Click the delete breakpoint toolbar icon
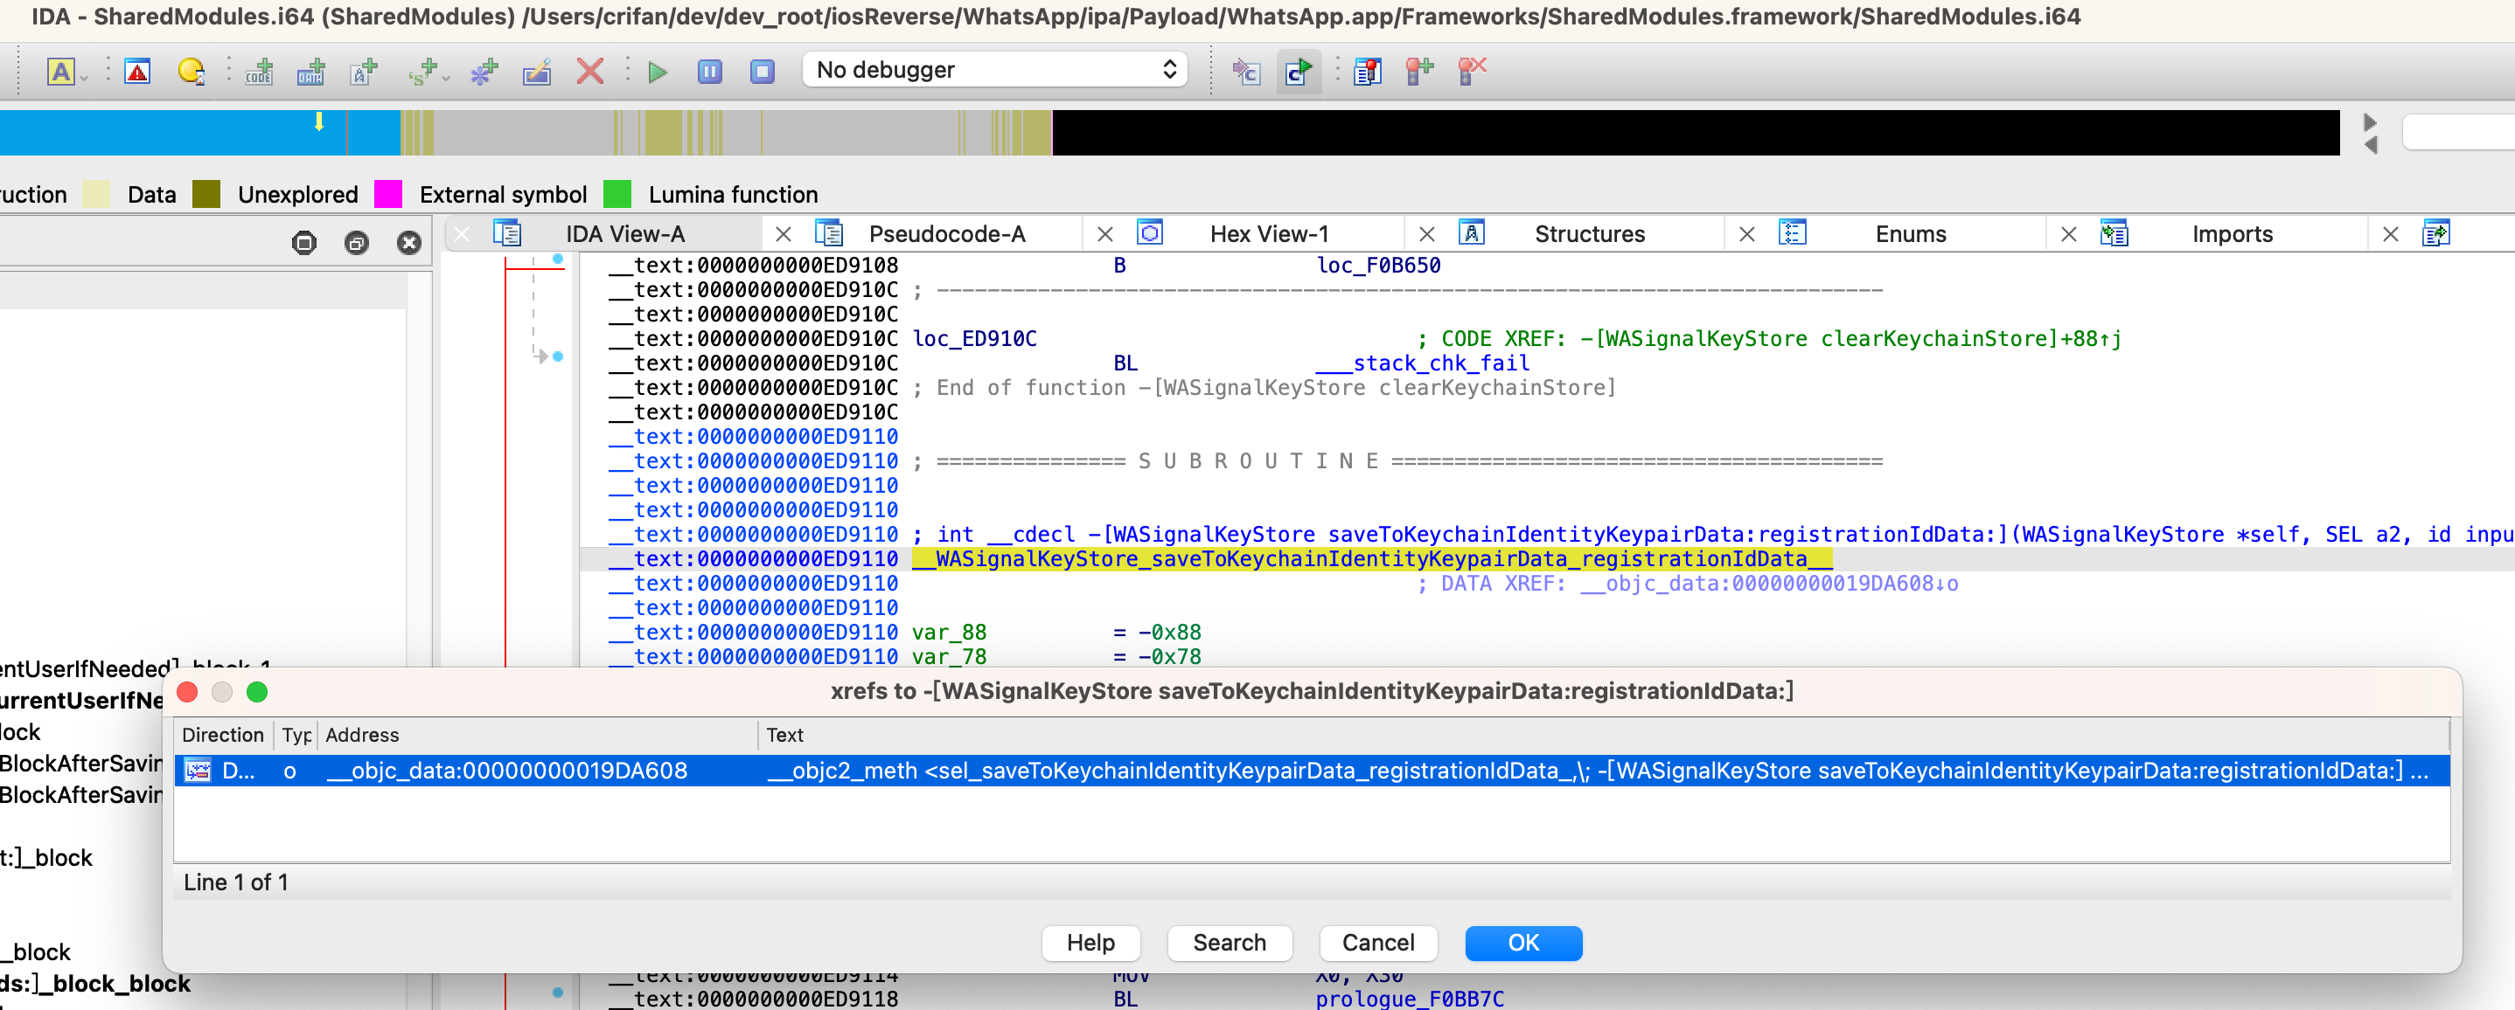Viewport: 2515px width, 1010px height. coord(1473,72)
